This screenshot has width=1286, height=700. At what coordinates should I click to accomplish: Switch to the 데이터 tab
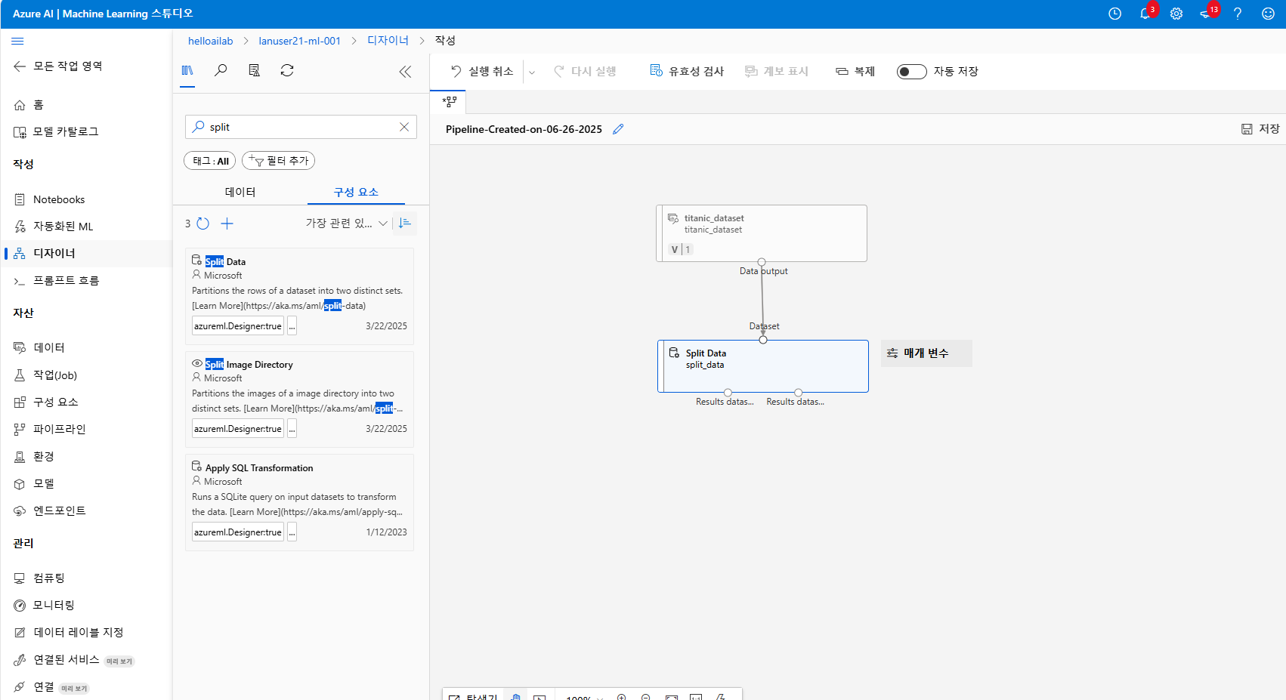(x=240, y=192)
